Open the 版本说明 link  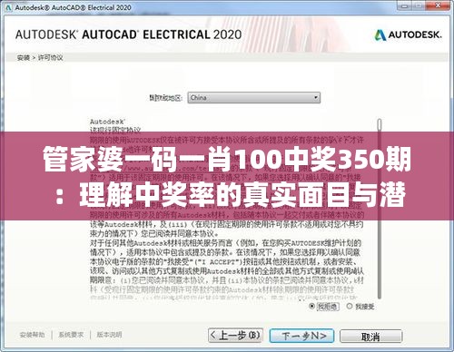pyautogui.click(x=109, y=335)
